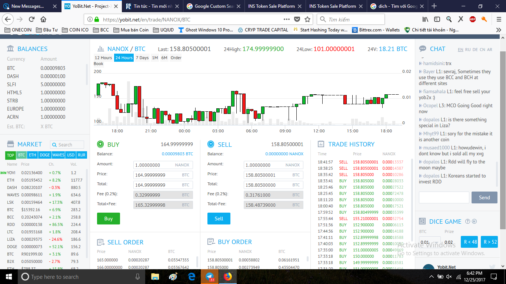Open the CRYP TRADE CAPITAL bookmark

click(x=263, y=30)
